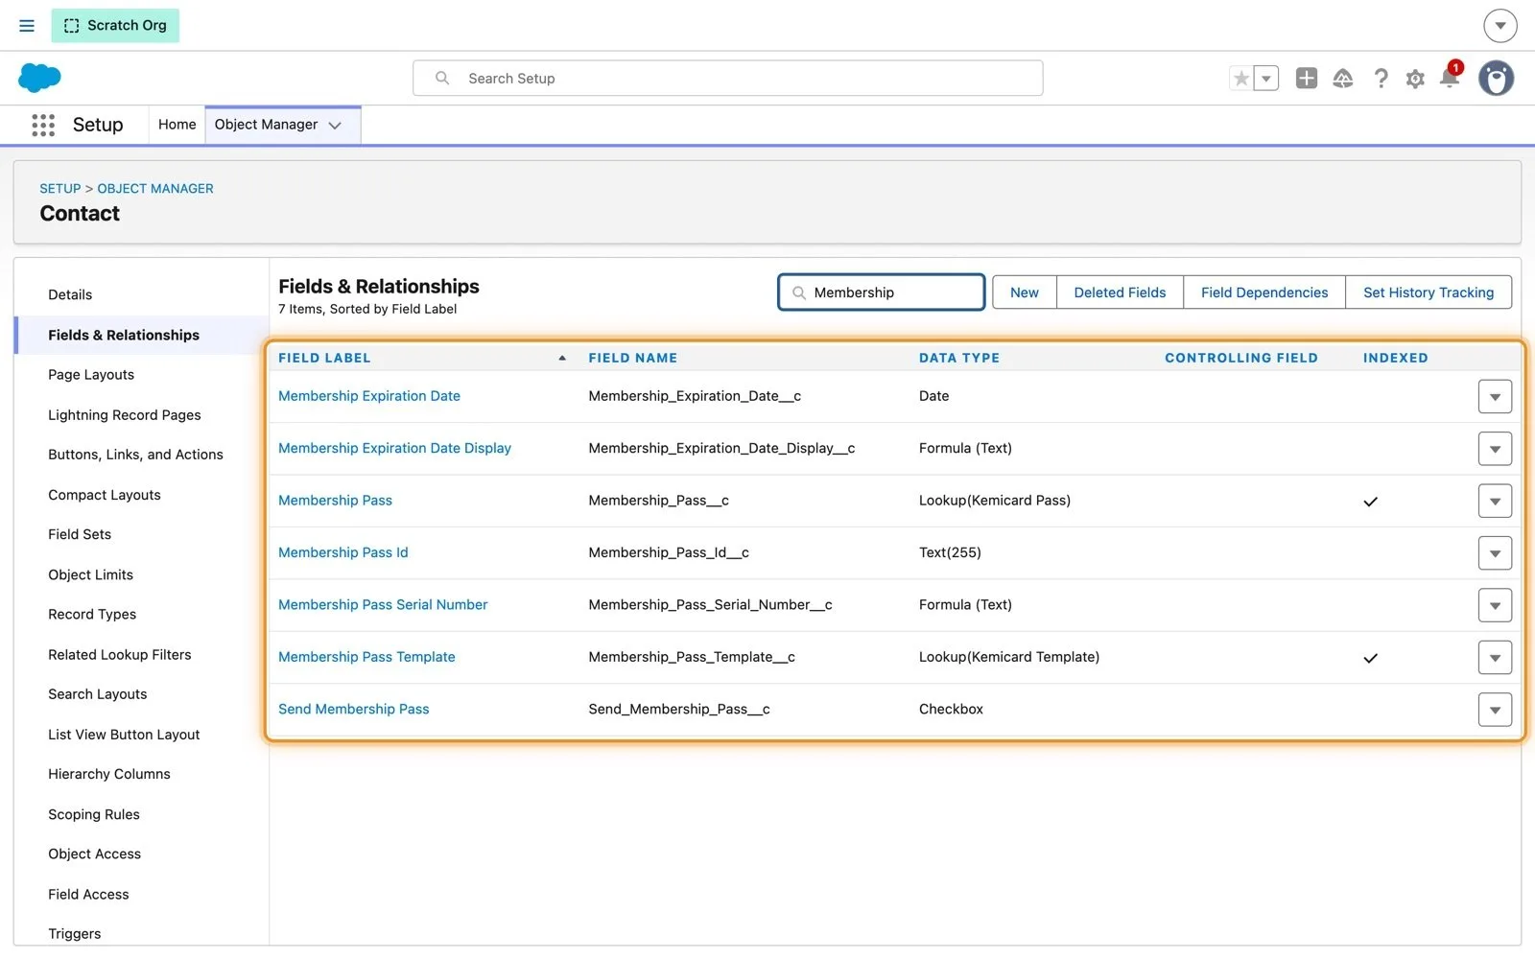1535x959 pixels.
Task: Sort by the INDEXED column
Action: coord(1396,358)
